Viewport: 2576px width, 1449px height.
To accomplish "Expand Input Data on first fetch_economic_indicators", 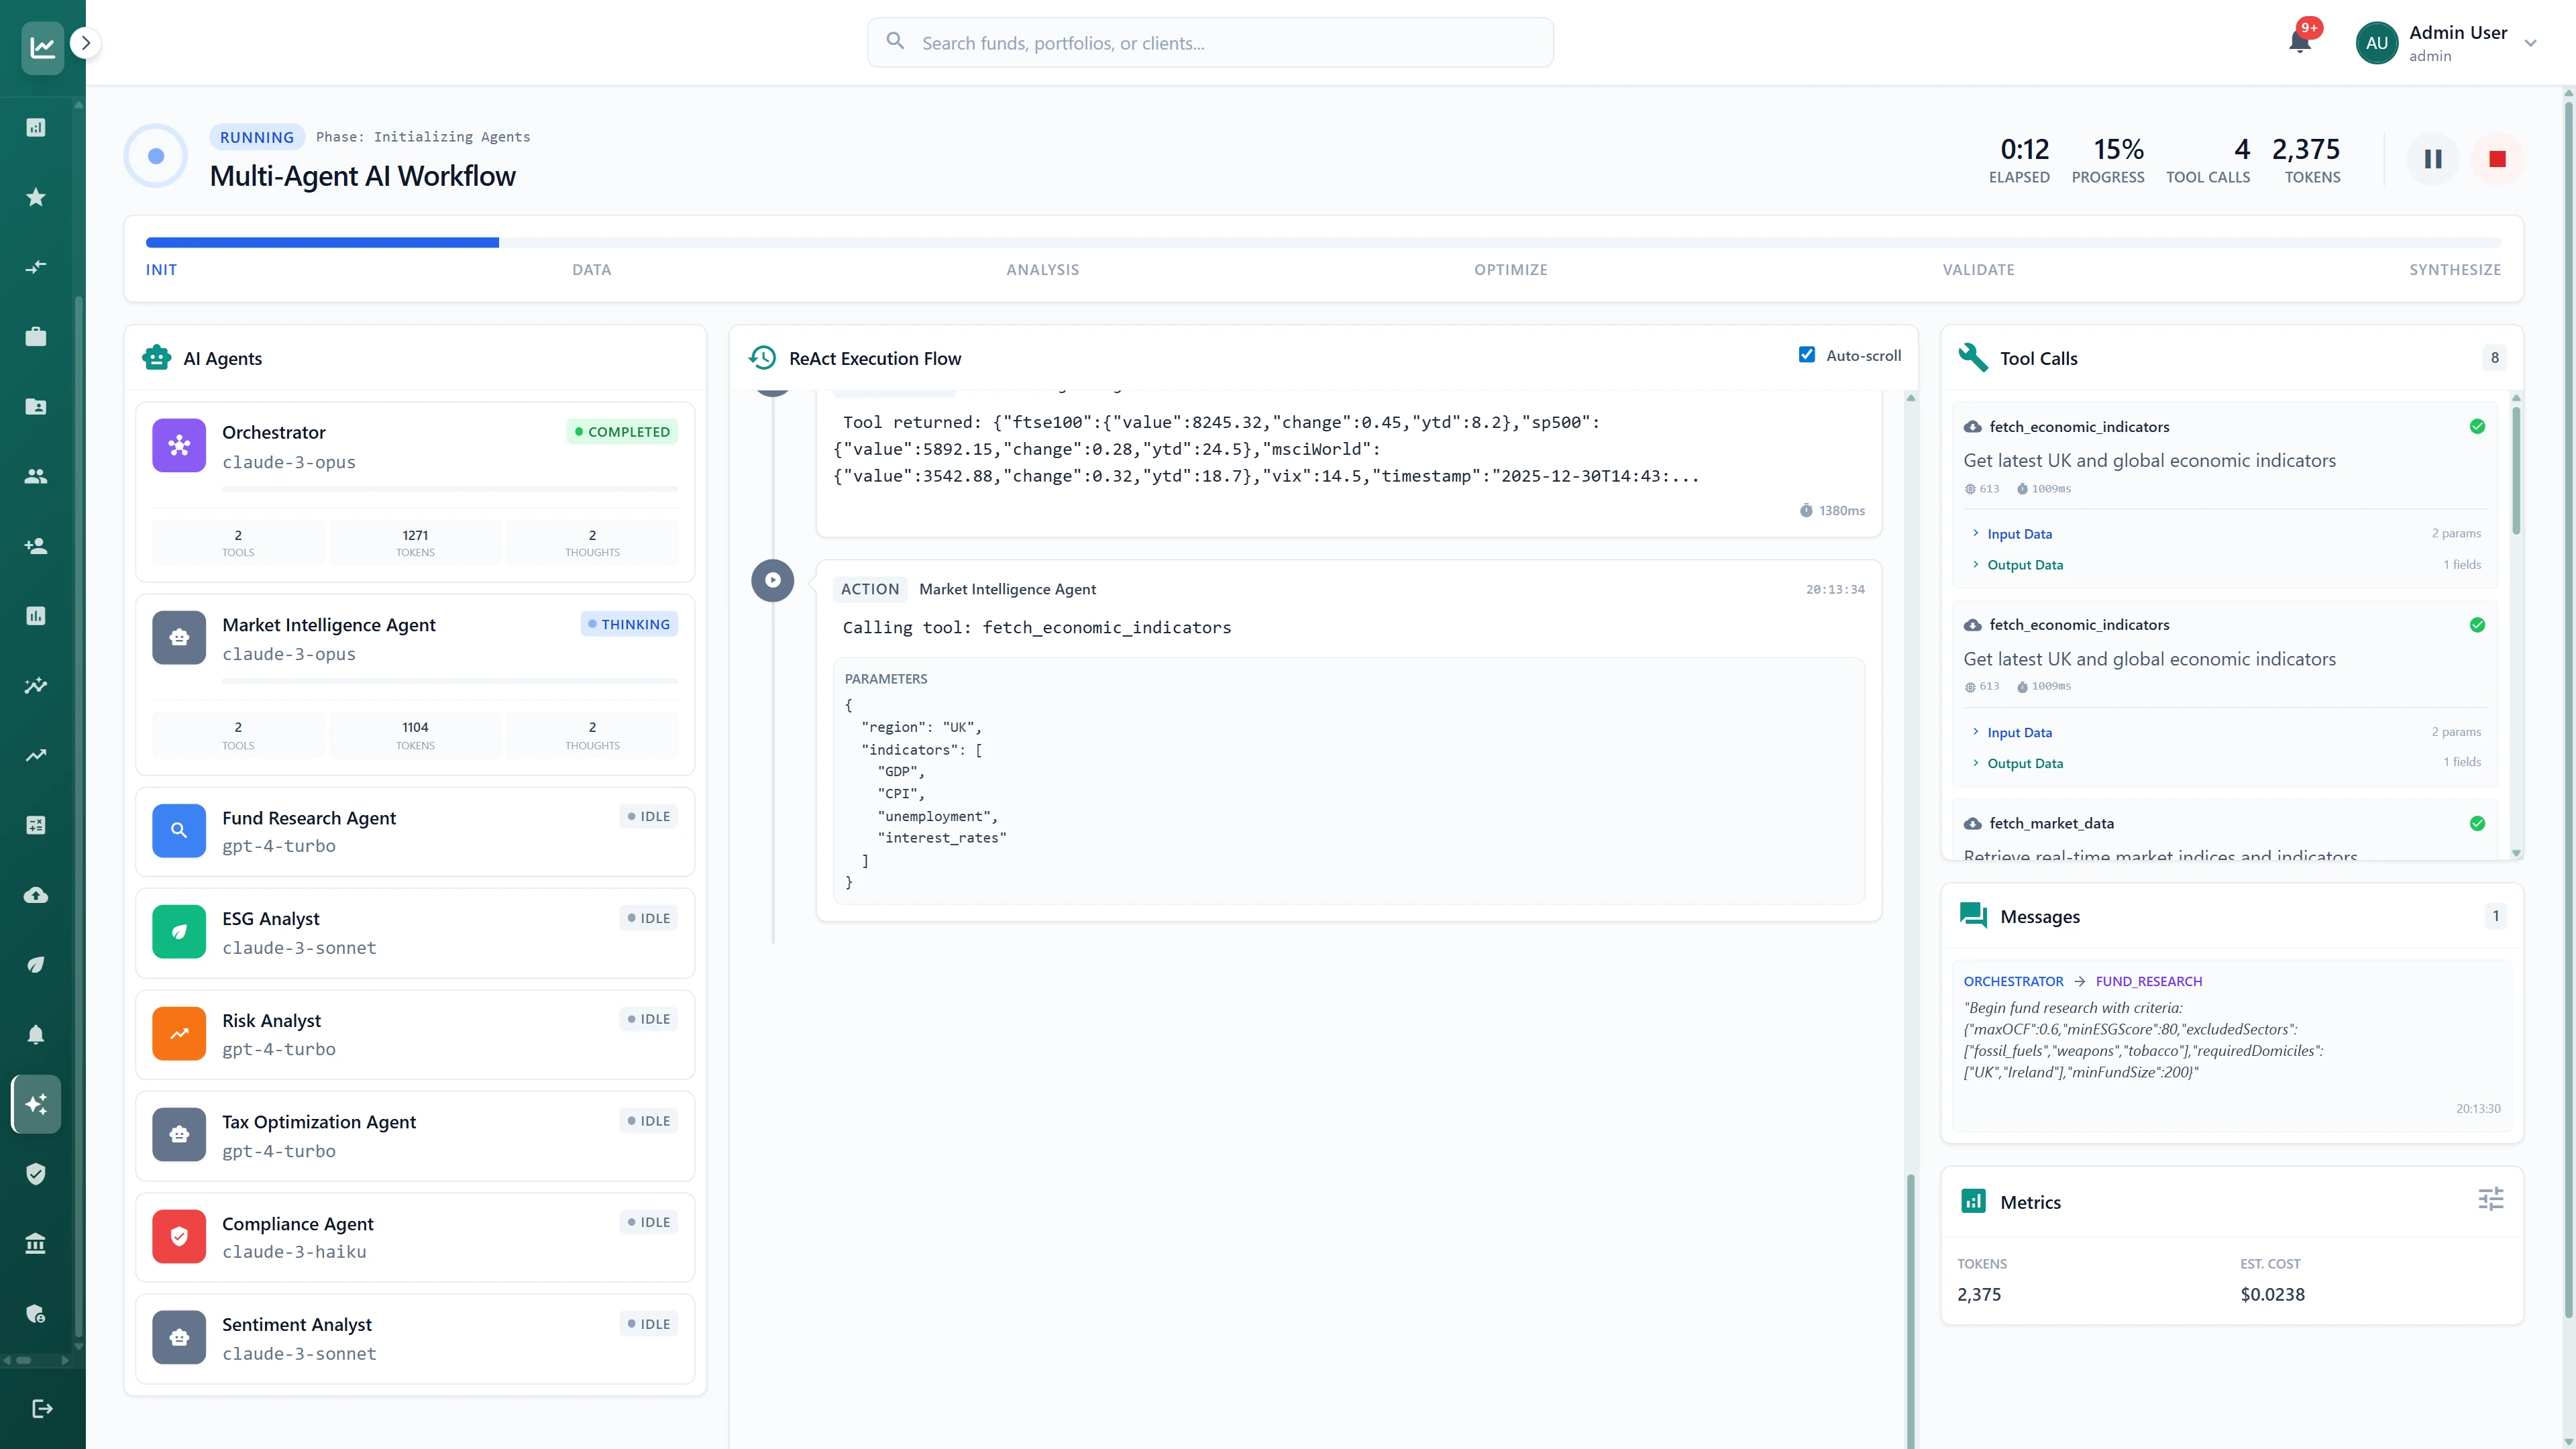I will click(x=2019, y=533).
